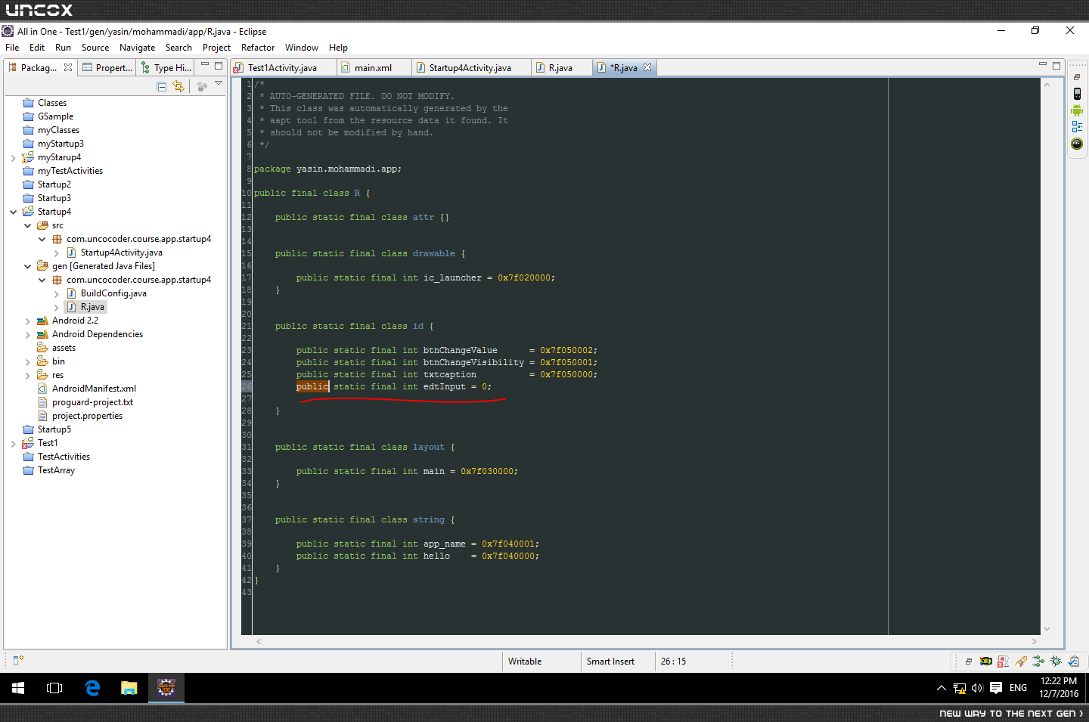Expand Startup4Activity.java tree node
Image resolution: width=1089 pixels, height=722 pixels.
56,253
